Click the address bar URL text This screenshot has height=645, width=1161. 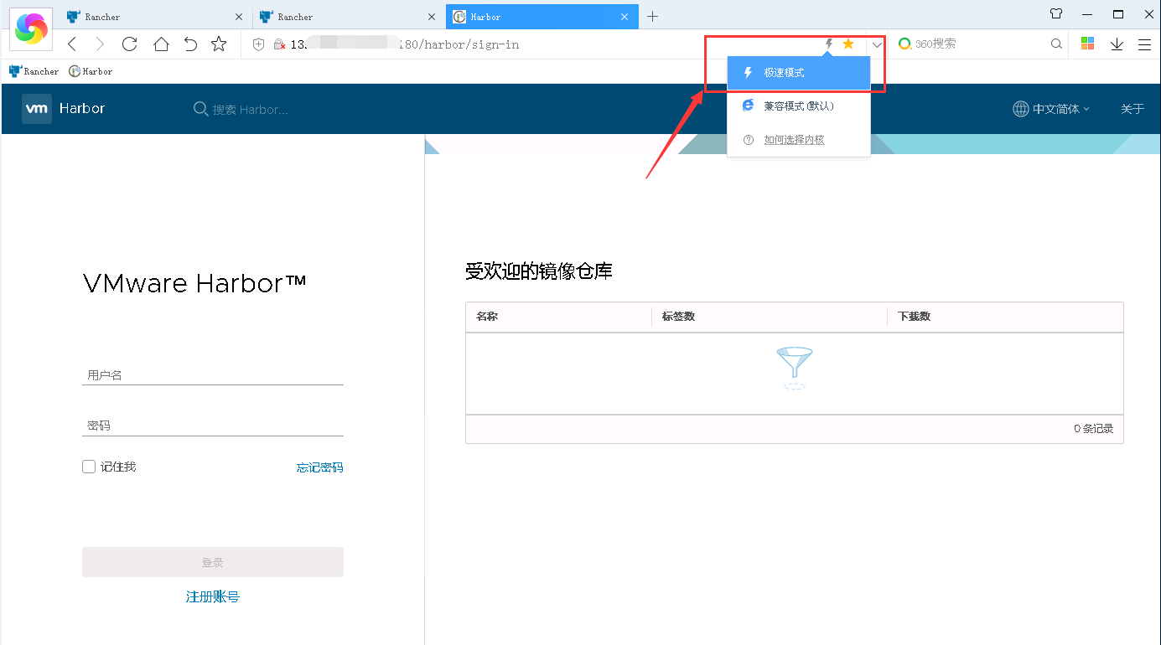pyautogui.click(x=405, y=44)
